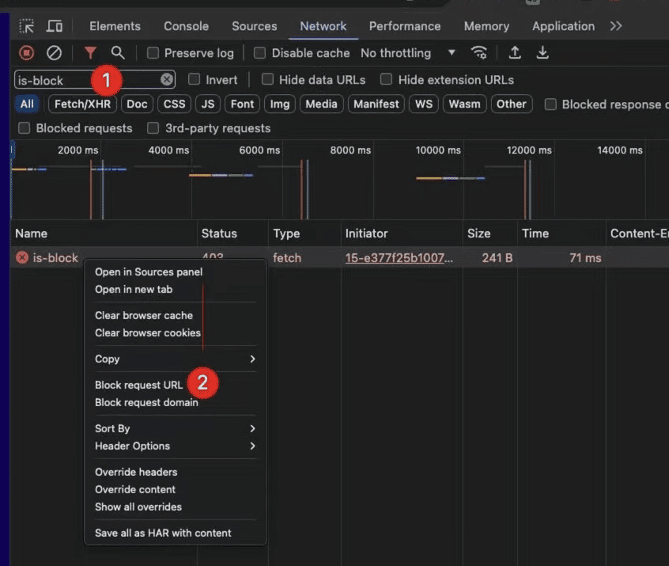Show more DevTools tabs chevron

point(616,26)
